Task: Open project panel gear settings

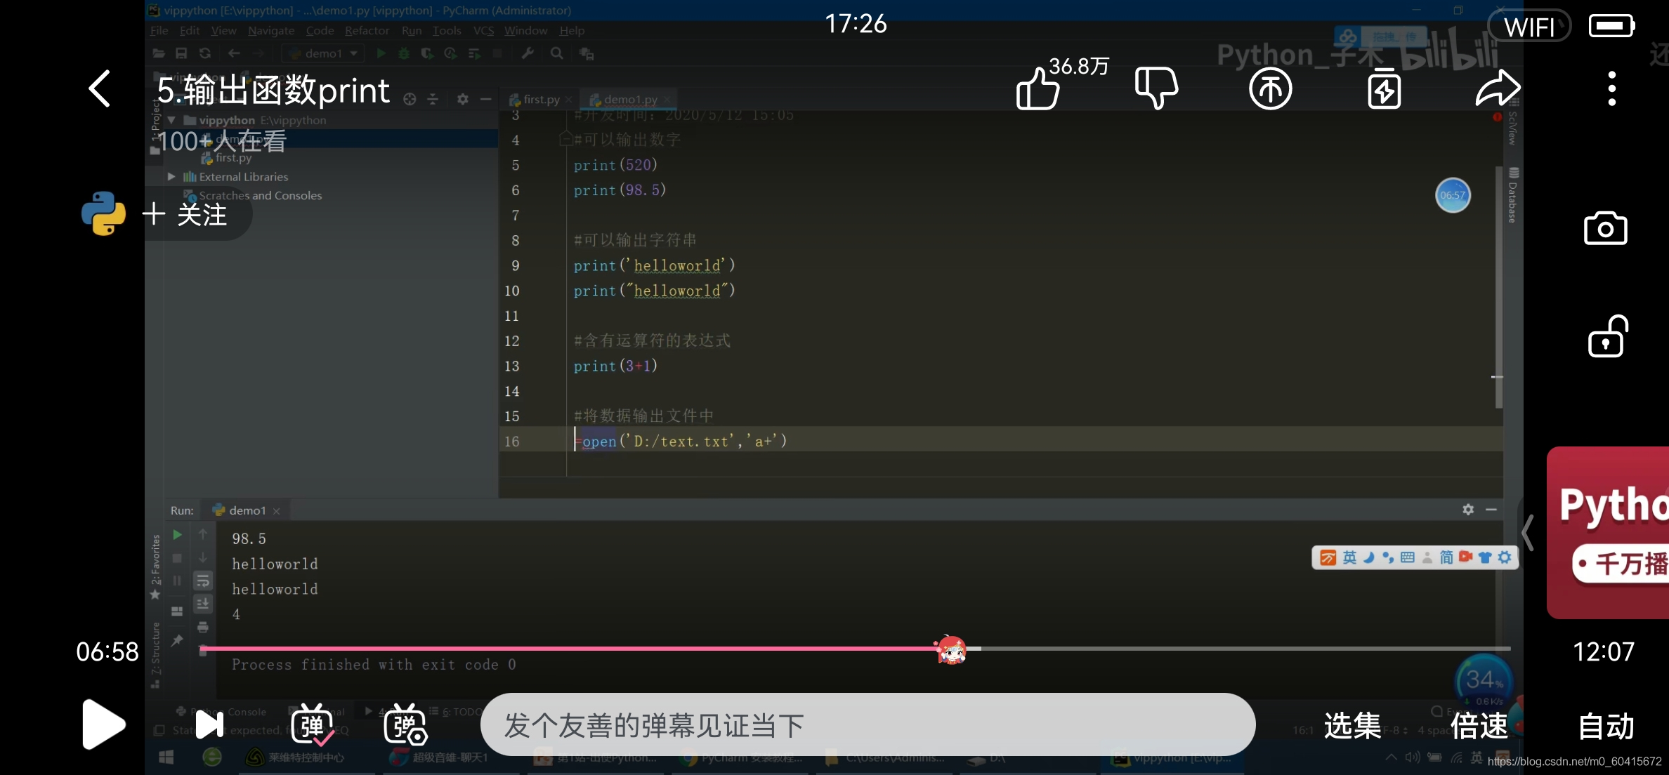Action: point(462,99)
